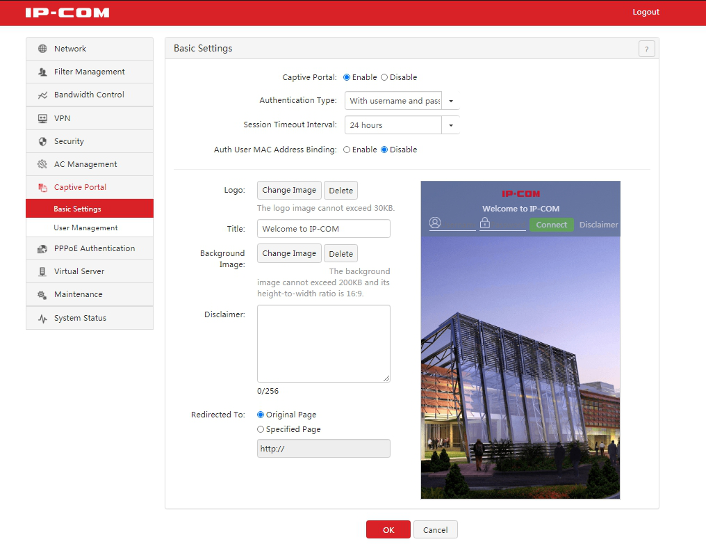
Task: Click the IP-COM logo in portal preview
Action: [x=521, y=194]
